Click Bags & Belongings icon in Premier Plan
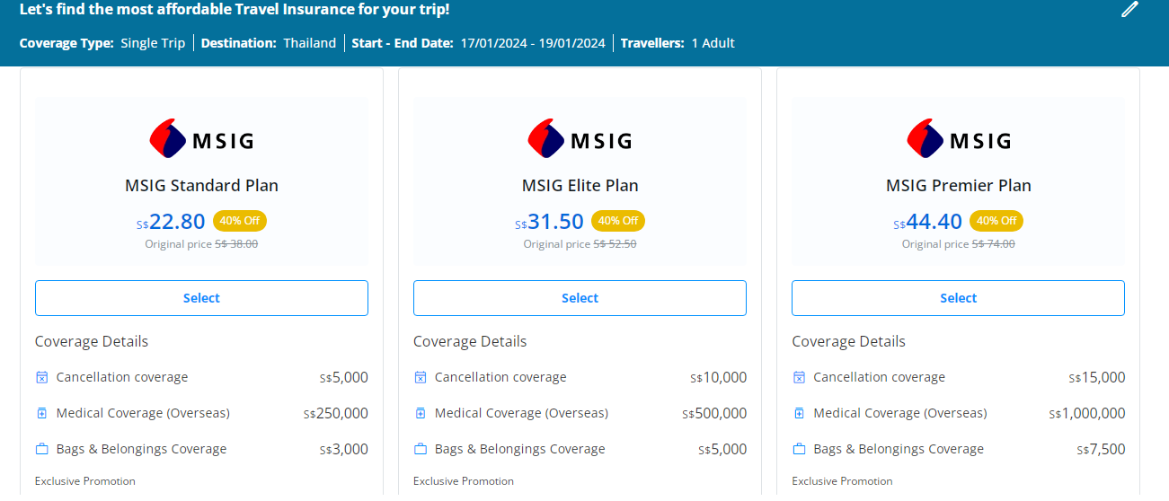Image resolution: width=1169 pixels, height=501 pixels. [x=798, y=449]
